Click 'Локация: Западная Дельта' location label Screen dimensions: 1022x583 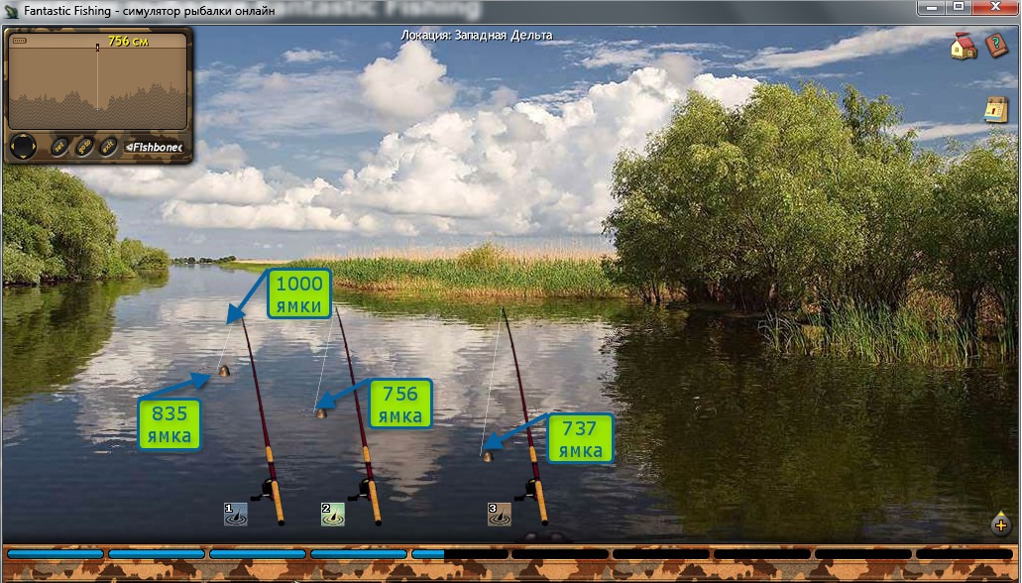coord(477,36)
